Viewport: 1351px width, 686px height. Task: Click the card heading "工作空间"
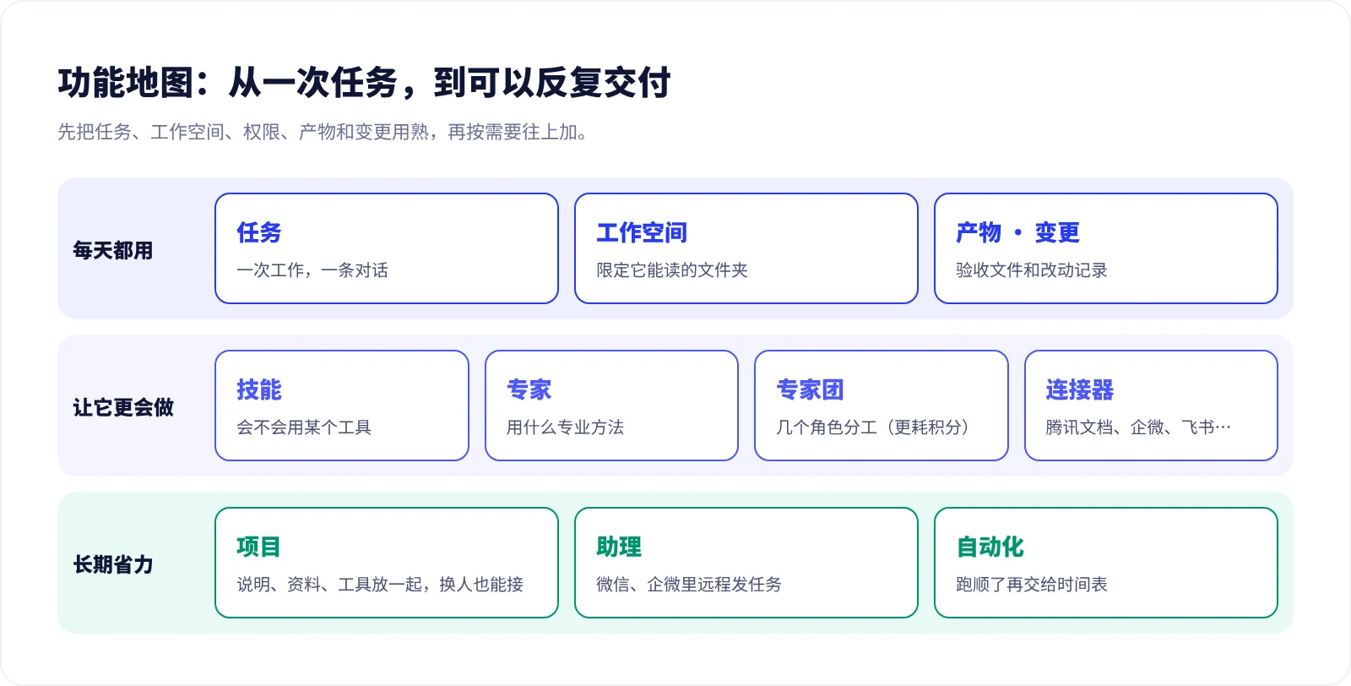coord(642,232)
